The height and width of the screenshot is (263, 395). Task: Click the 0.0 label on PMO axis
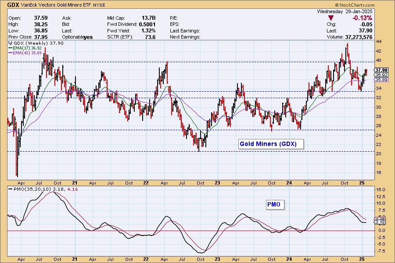[381, 231]
